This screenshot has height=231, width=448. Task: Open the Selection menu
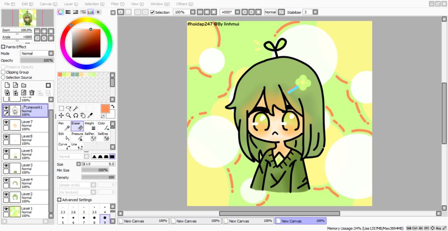(x=94, y=4)
